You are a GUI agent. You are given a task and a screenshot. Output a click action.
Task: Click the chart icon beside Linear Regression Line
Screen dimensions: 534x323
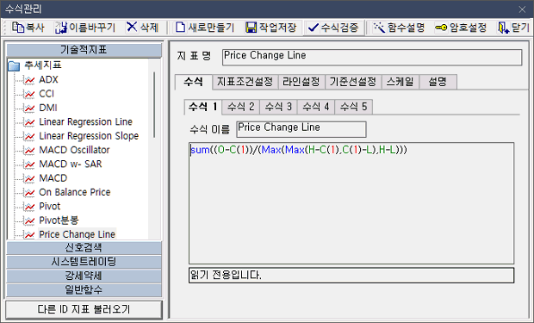29,122
